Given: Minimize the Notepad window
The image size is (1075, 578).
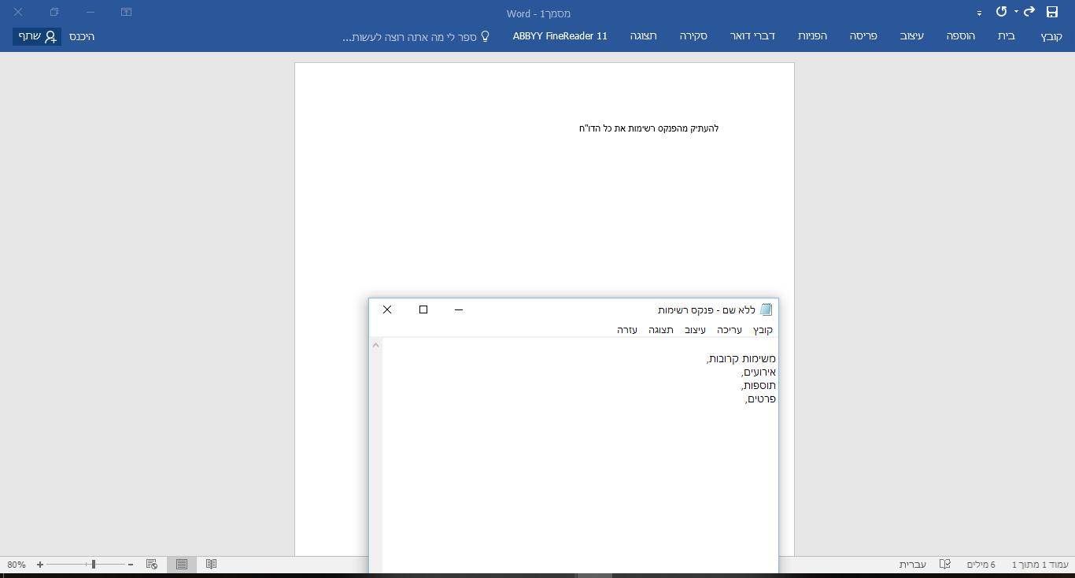Looking at the screenshot, I should tap(459, 309).
